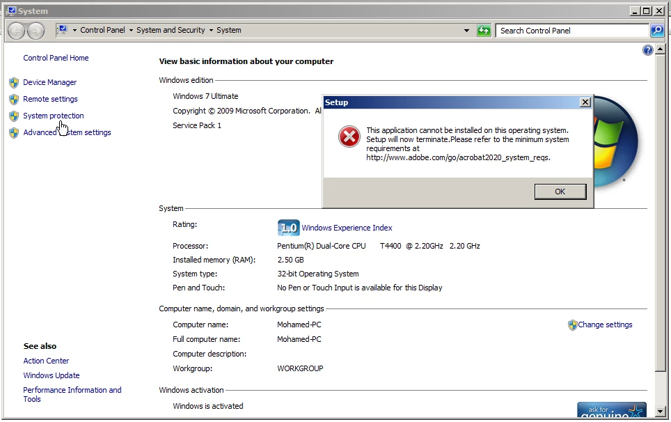Click the shield icon beside Remote settings

tap(14, 100)
